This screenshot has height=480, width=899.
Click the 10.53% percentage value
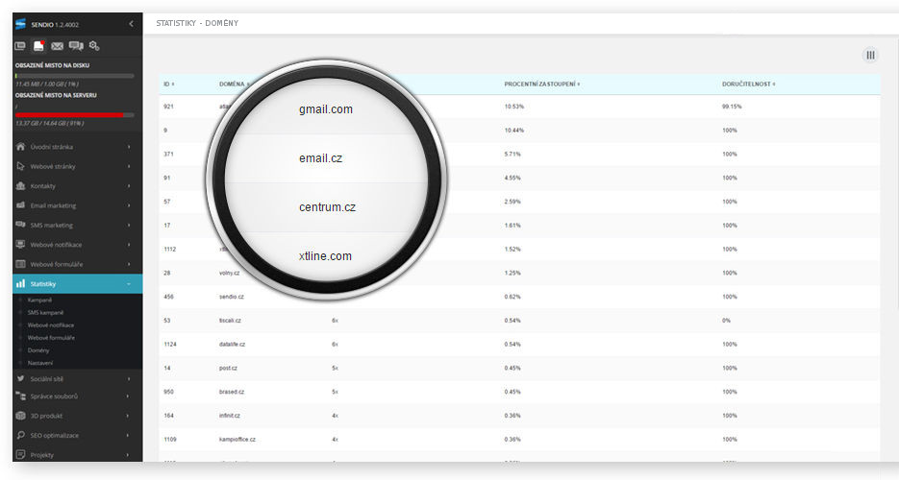click(x=514, y=107)
